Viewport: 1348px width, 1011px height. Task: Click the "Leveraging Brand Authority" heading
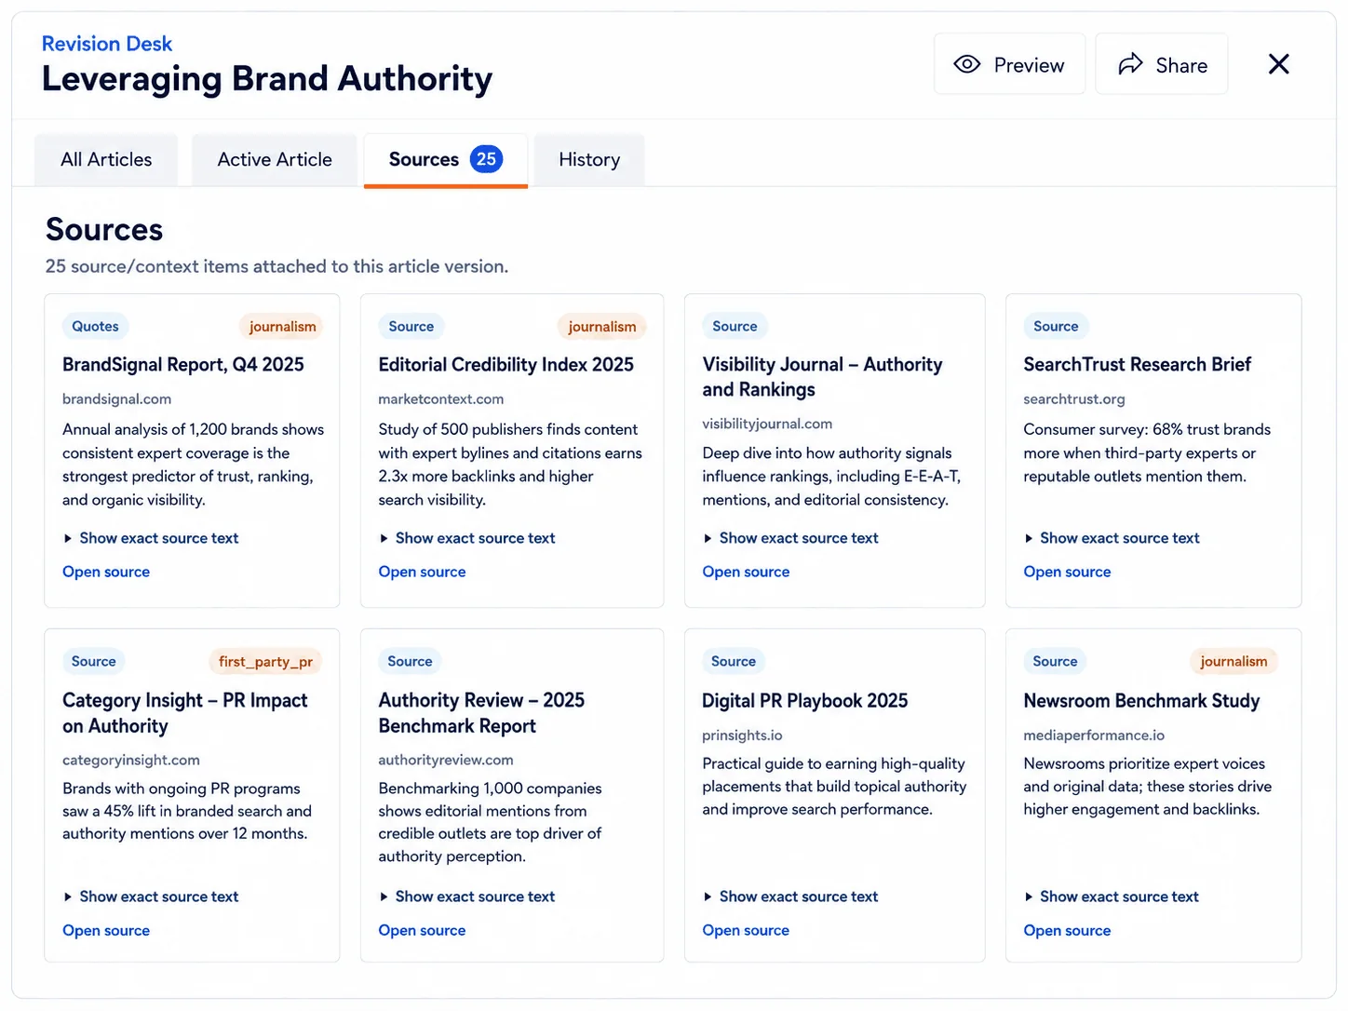click(267, 79)
